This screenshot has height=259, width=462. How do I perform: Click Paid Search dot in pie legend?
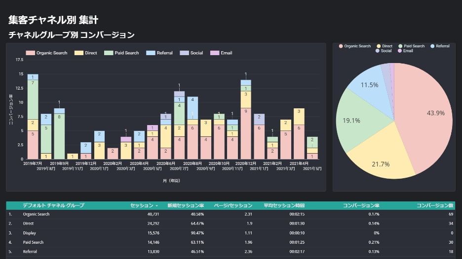click(400, 46)
